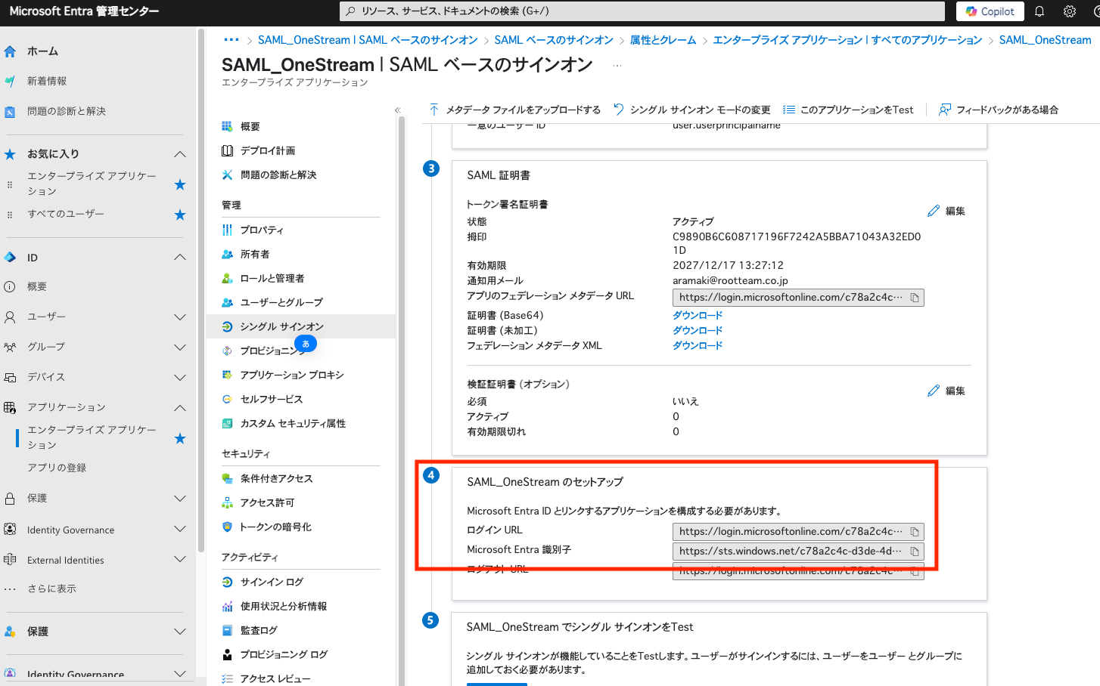Image resolution: width=1100 pixels, height=686 pixels.
Task: Click the edit pencil for 検証証明書
Action: 946,391
